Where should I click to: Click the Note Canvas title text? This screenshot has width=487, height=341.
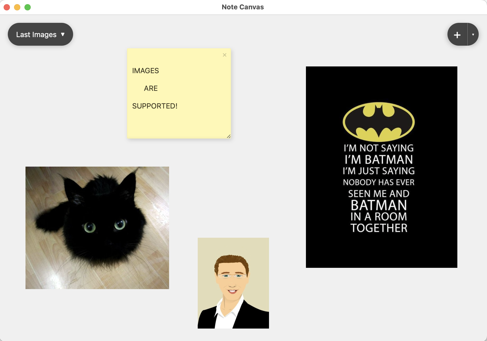pos(242,7)
